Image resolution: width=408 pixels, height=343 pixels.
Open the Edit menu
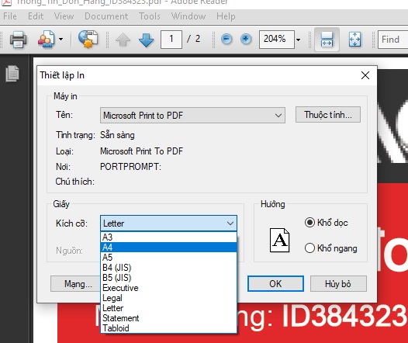pos(36,16)
